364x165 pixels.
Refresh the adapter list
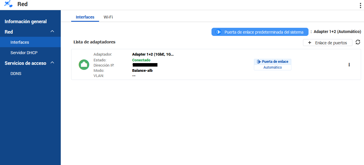(358, 42)
